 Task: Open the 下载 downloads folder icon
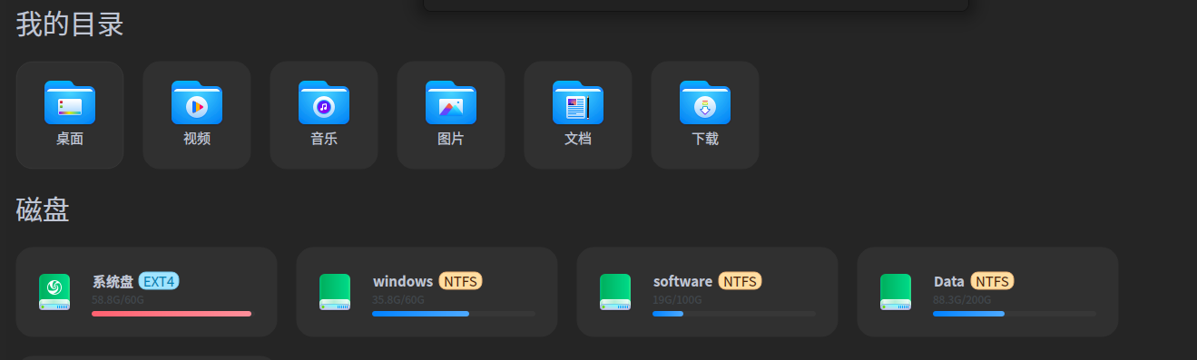[705, 102]
